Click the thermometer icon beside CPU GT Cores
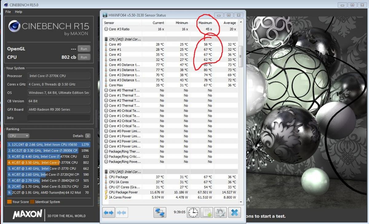The height and width of the screenshot is (224, 369). (106, 187)
